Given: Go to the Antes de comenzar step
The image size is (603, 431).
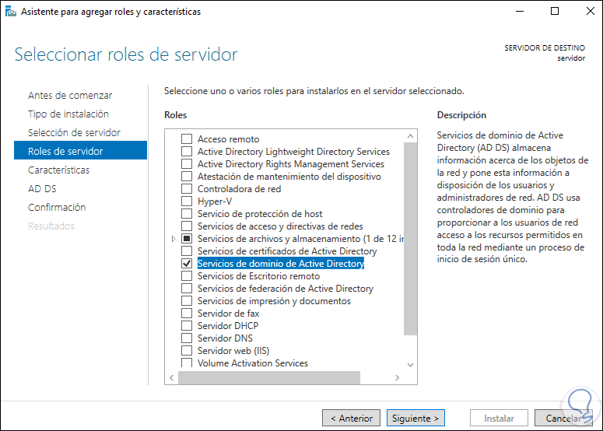Looking at the screenshot, I should tap(70, 96).
